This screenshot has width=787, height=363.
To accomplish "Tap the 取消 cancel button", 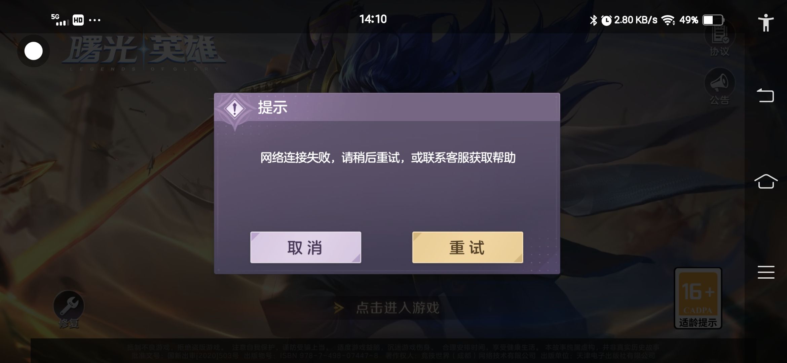I will click(x=305, y=247).
